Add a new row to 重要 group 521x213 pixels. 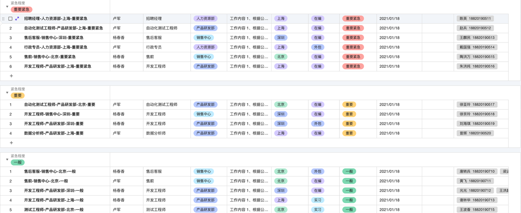click(11, 143)
